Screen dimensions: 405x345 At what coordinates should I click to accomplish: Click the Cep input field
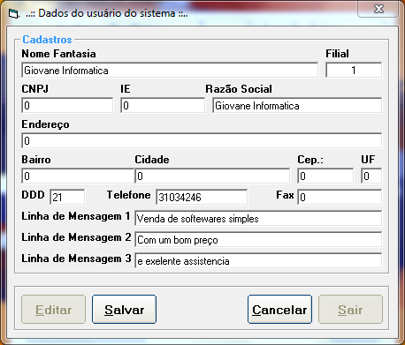(325, 176)
